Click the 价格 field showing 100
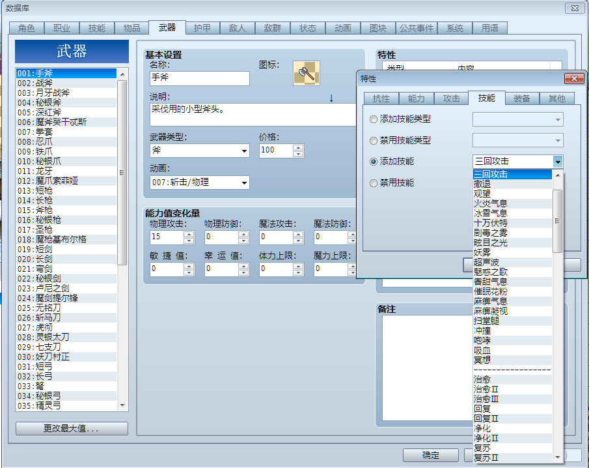589x468 pixels. (x=276, y=151)
